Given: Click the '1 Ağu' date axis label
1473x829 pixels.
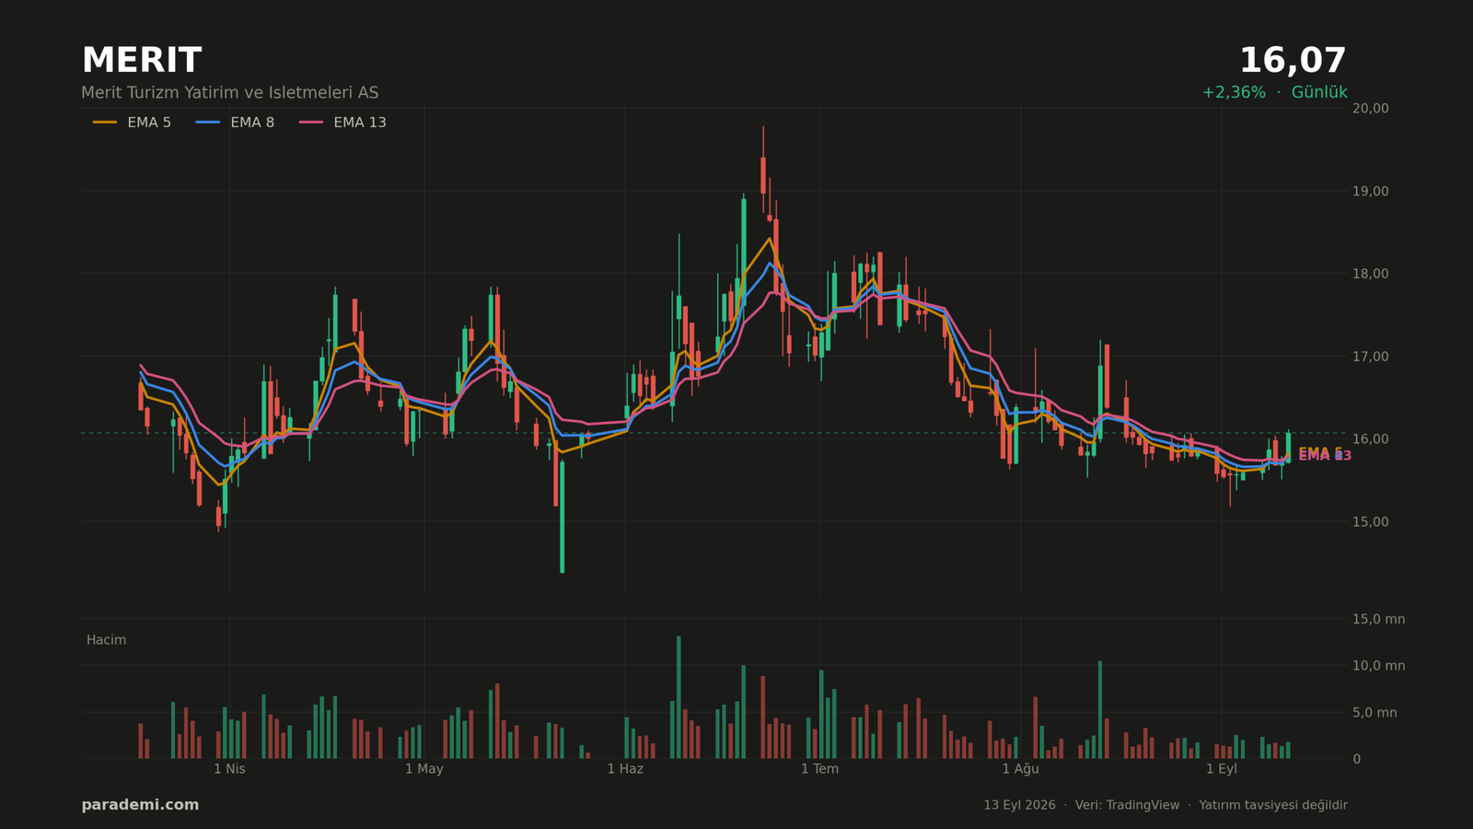Looking at the screenshot, I should point(1020,769).
